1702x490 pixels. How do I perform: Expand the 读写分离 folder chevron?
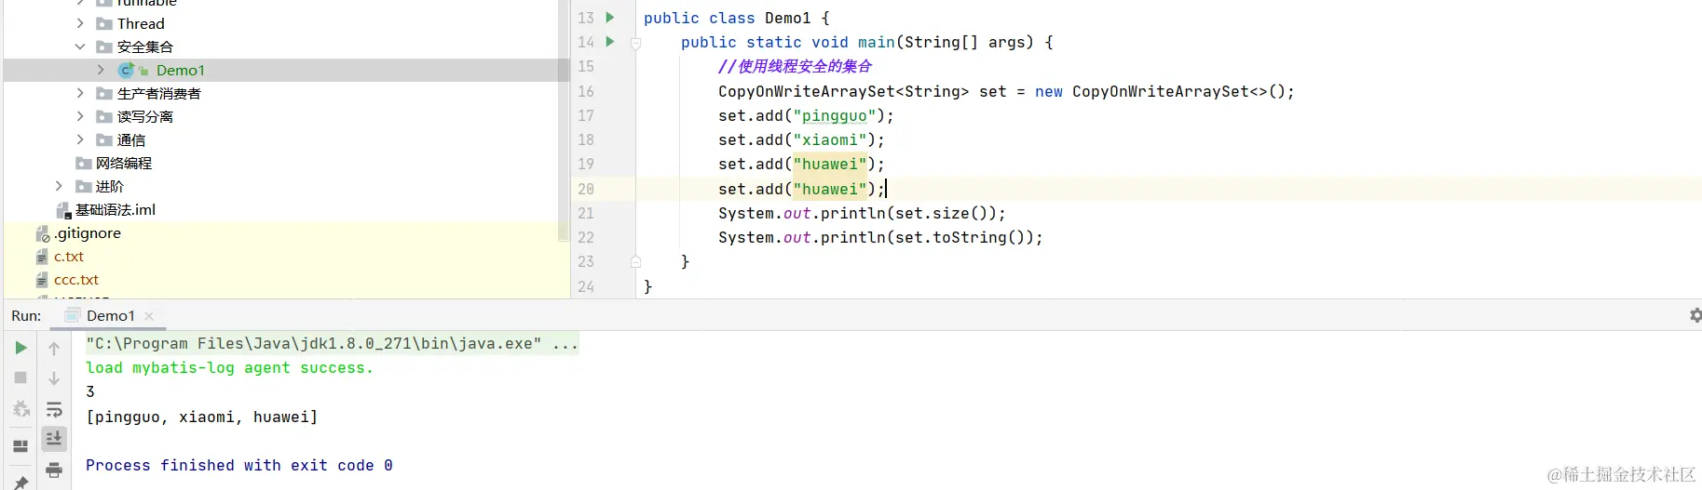[x=80, y=116]
